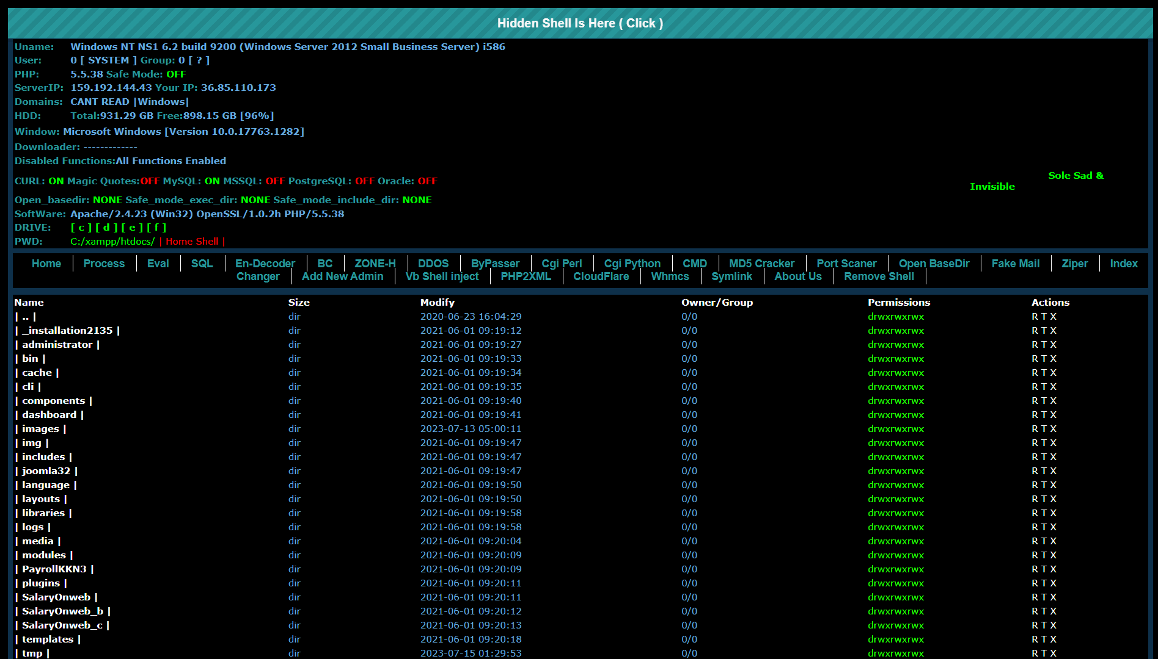Click X action for tmp row
Viewport: 1158px width, 659px height.
(x=1054, y=654)
